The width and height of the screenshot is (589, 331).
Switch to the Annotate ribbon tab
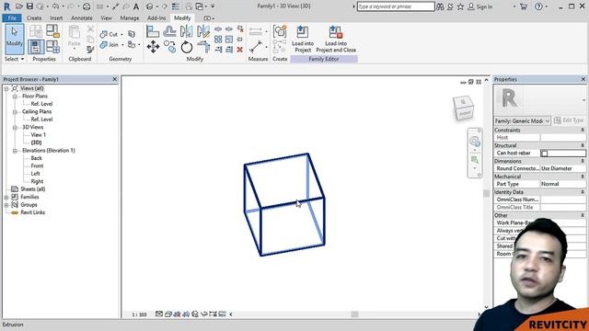click(x=82, y=18)
